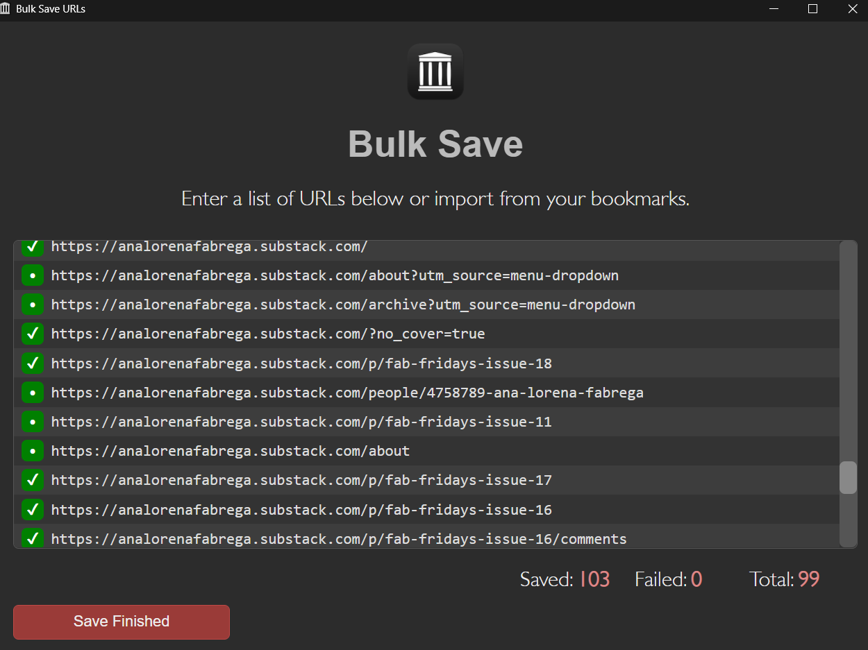Click checkmark icon next to ?no_cover=true URL

(32, 334)
